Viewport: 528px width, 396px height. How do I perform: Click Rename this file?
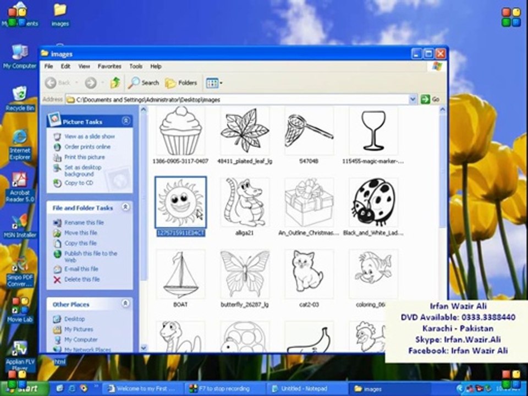click(84, 223)
